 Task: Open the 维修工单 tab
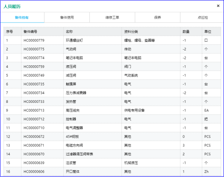pos(112,17)
